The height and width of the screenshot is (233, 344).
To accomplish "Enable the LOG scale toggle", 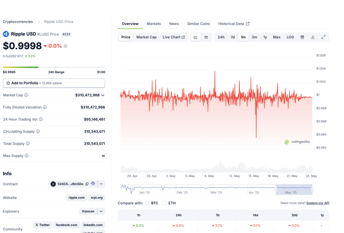I will [x=290, y=37].
